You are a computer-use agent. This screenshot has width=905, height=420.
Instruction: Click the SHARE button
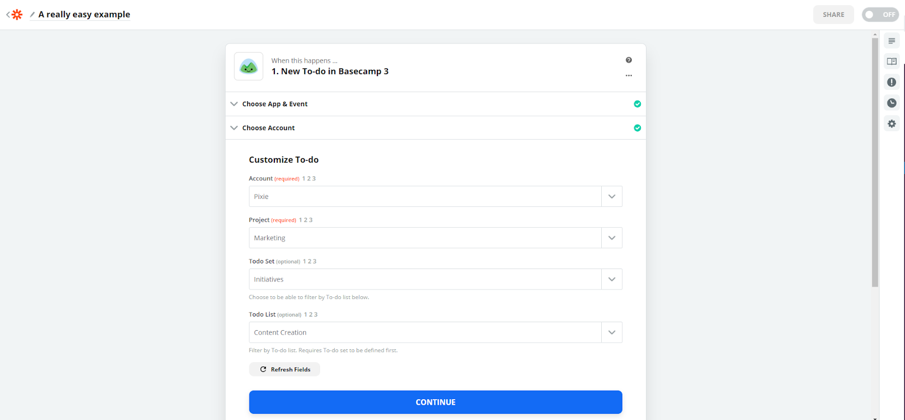pyautogui.click(x=833, y=15)
